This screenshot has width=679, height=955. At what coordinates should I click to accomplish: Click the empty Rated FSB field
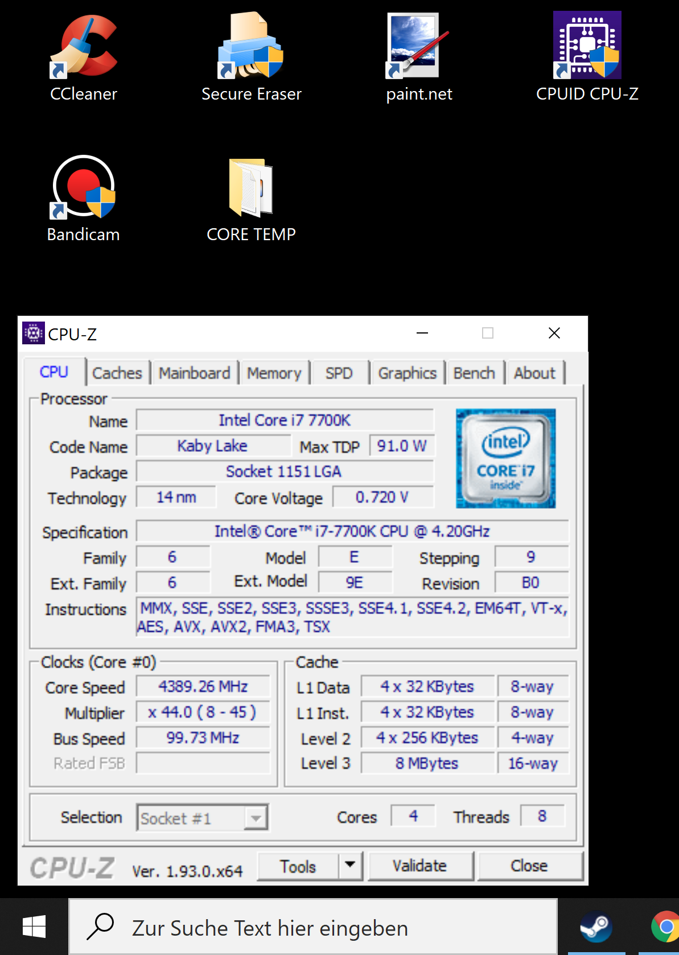(203, 763)
